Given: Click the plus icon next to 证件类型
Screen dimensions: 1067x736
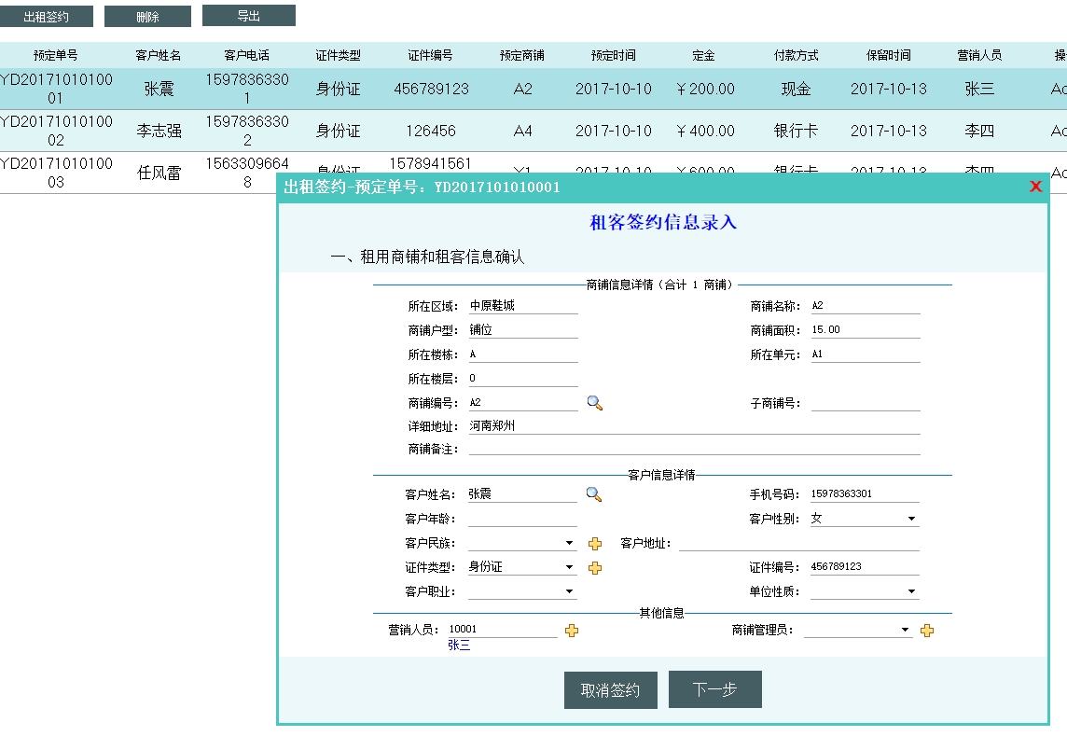Looking at the screenshot, I should click(595, 568).
